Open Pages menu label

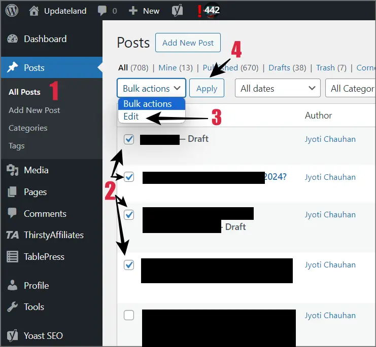pyautogui.click(x=35, y=192)
